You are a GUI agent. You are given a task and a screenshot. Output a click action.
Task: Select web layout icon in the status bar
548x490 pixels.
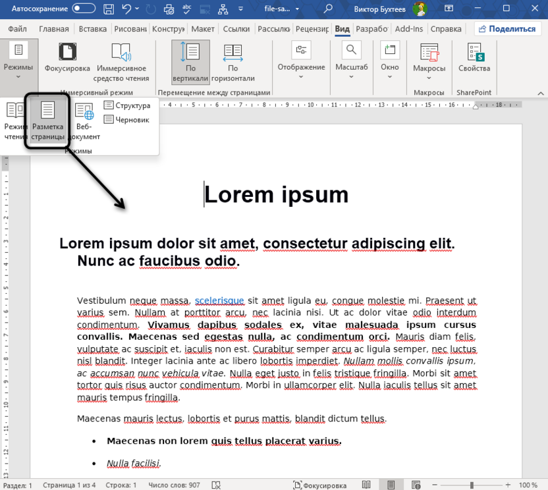pos(416,485)
